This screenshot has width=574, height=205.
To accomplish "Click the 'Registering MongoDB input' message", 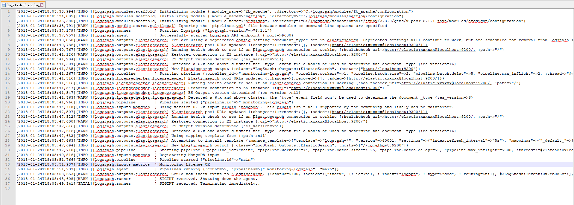I will pyautogui.click(x=189, y=155).
